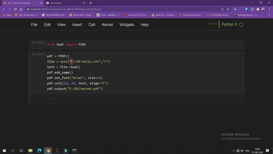Open the OnlineDataEntryJob bookmark
The height and width of the screenshot is (154, 273).
tap(54, 15)
